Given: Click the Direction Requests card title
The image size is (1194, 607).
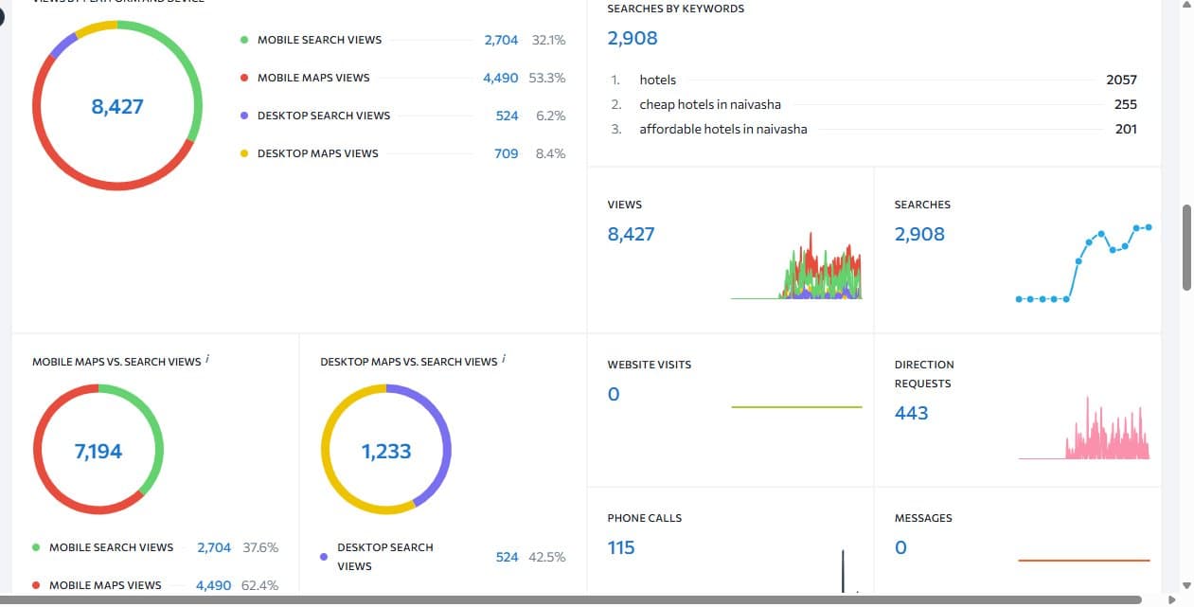Looking at the screenshot, I should [x=924, y=374].
